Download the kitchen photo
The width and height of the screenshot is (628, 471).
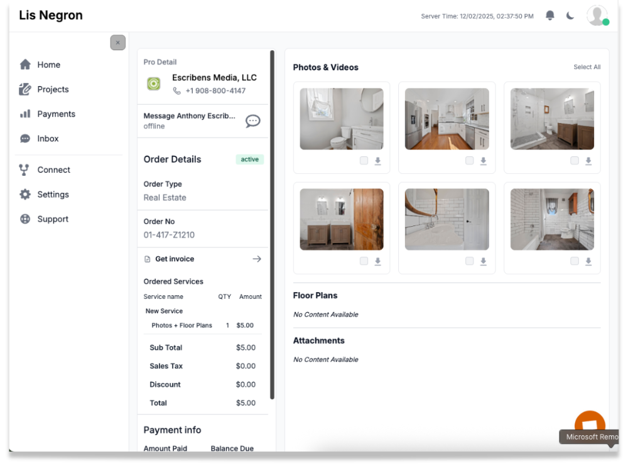pos(483,161)
